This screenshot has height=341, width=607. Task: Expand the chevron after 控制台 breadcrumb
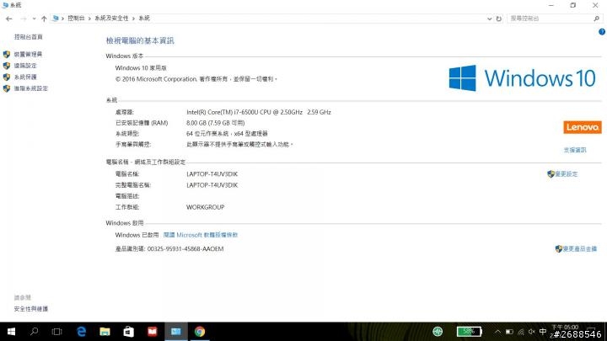(89, 19)
